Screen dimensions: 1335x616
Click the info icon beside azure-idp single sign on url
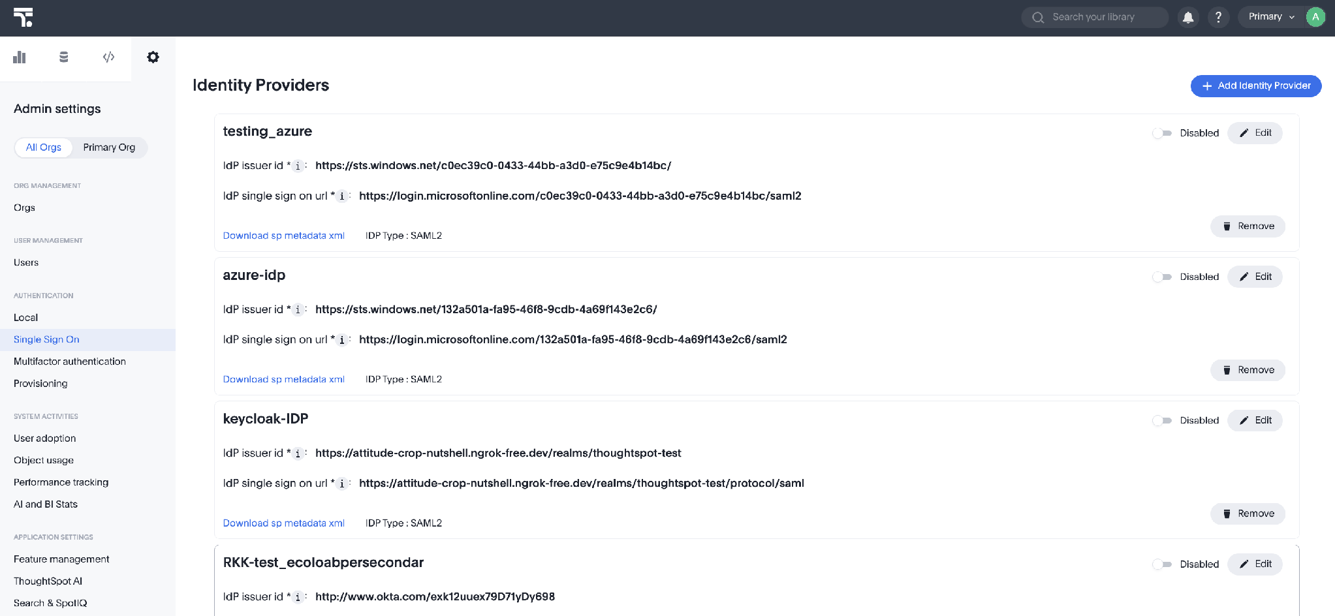pos(341,339)
